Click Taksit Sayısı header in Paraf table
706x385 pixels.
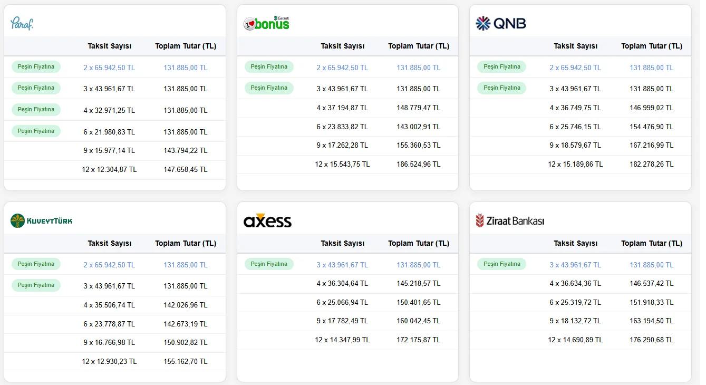(x=110, y=46)
